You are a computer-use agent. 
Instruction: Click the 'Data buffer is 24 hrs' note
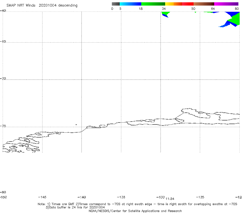75,207
